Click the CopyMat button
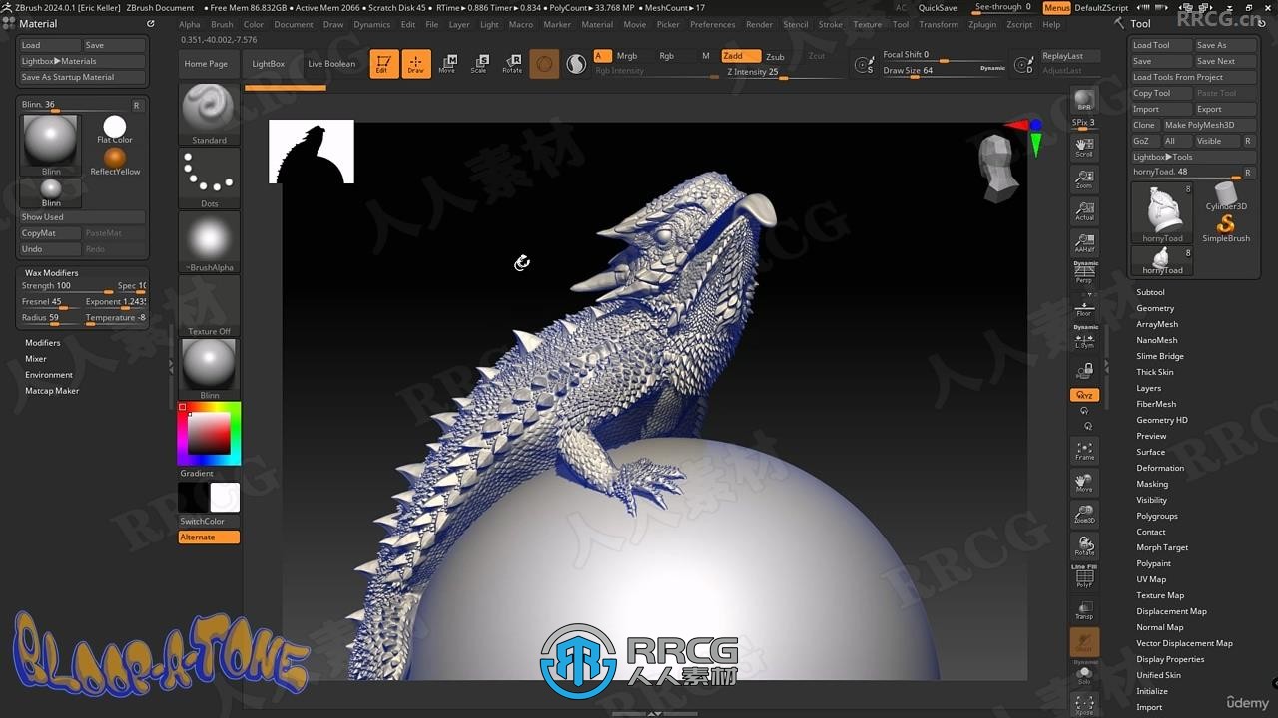The width and height of the screenshot is (1278, 718). (50, 233)
